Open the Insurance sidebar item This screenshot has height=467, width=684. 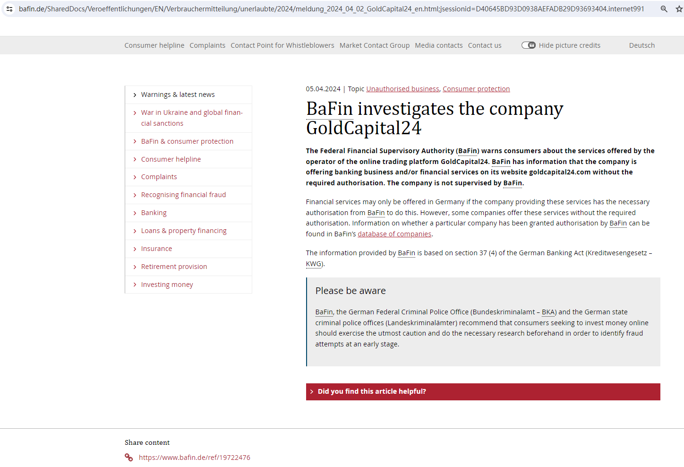point(157,249)
